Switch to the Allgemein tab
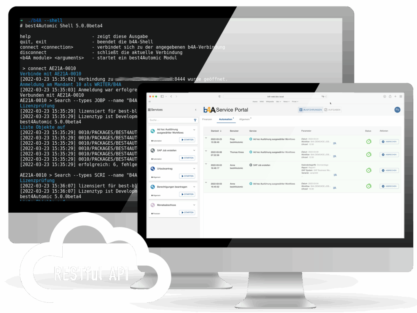417x313 pixels. click(244, 119)
